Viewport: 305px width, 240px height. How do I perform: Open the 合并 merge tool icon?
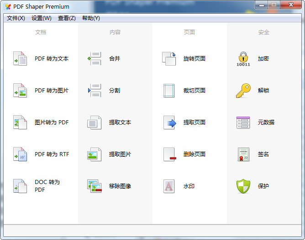pos(95,59)
